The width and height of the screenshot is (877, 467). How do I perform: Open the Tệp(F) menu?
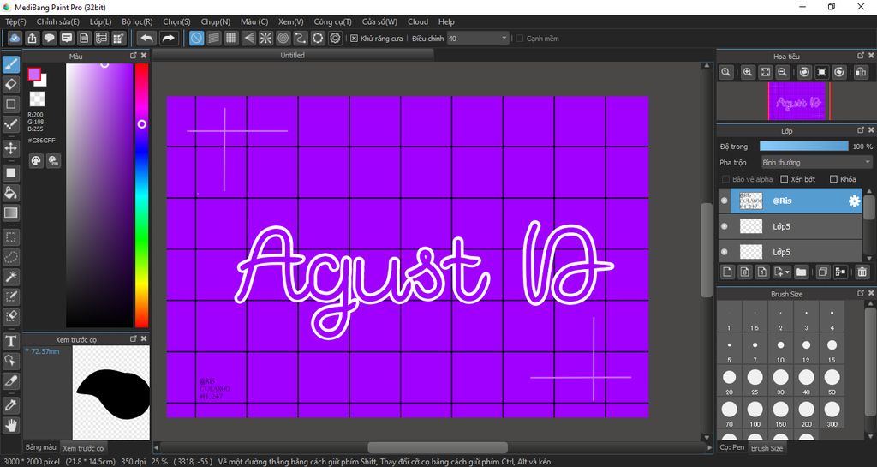pos(15,21)
